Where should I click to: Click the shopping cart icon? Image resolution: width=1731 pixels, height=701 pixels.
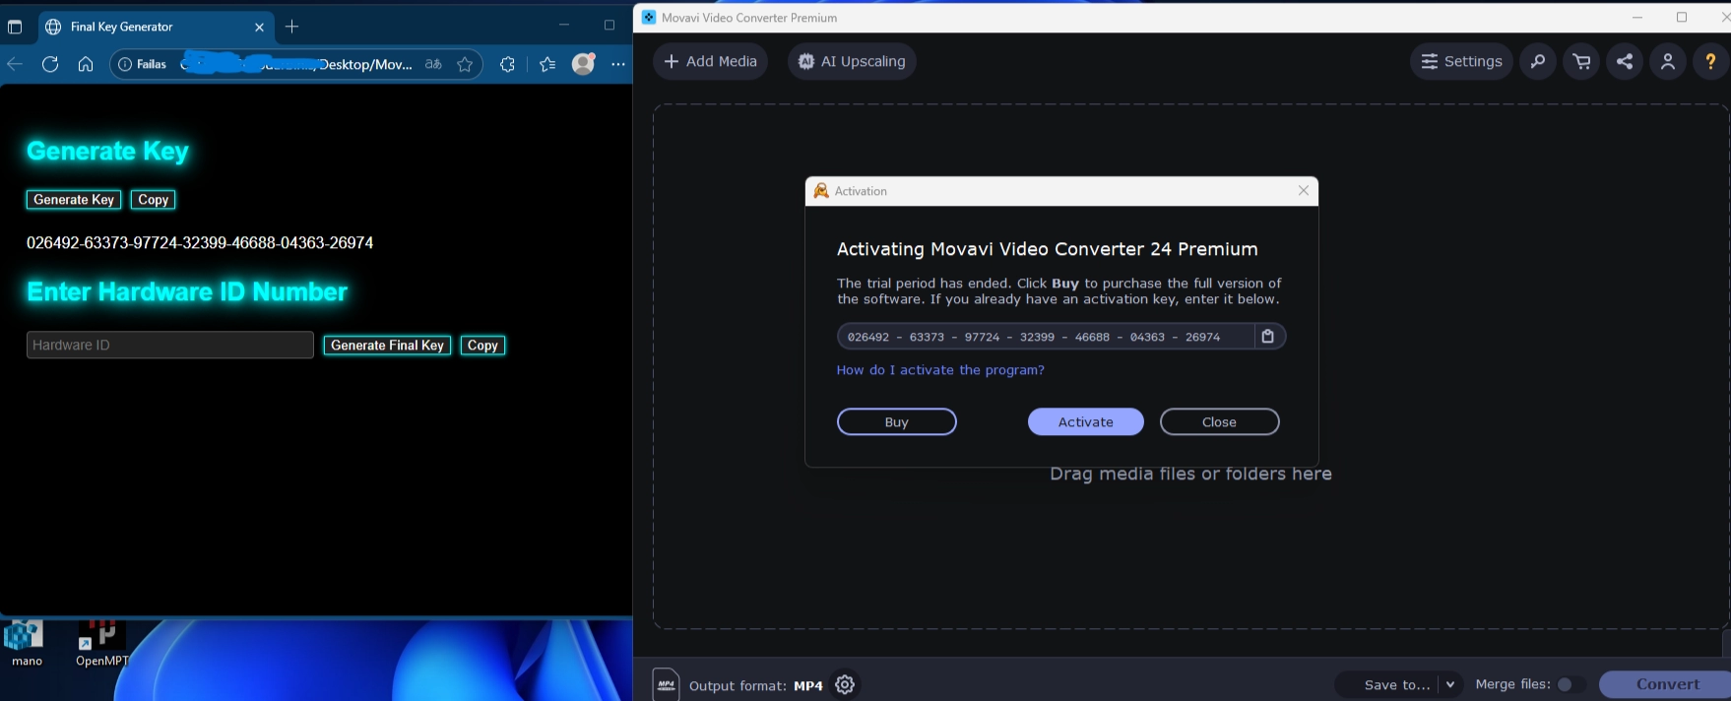pyautogui.click(x=1581, y=61)
